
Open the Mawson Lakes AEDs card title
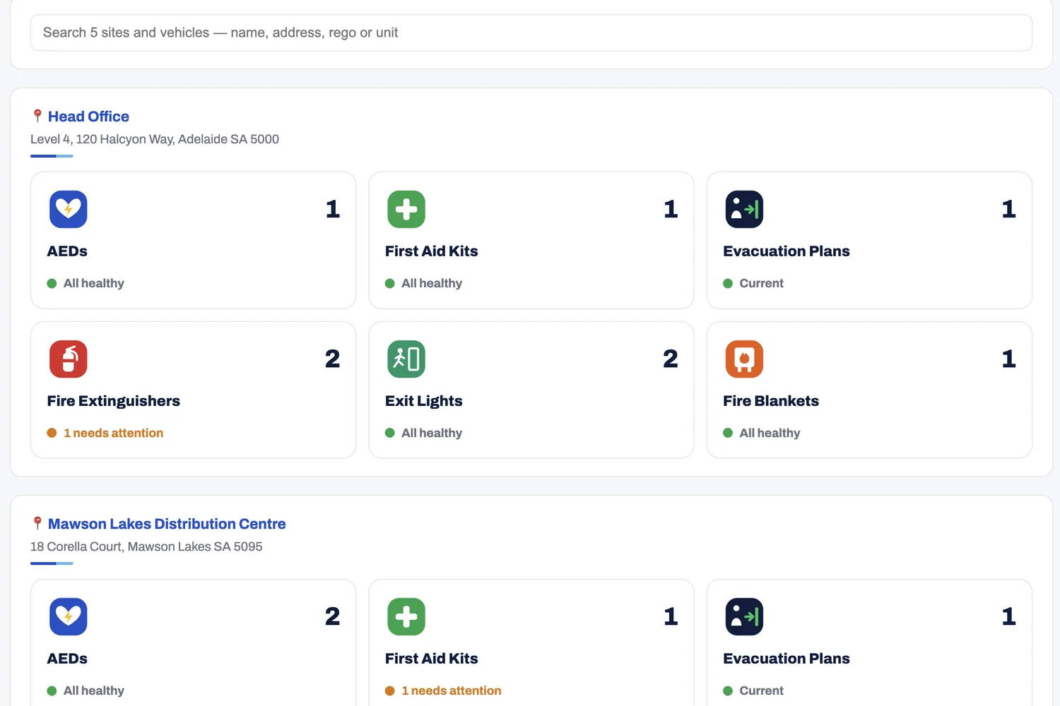[x=67, y=659]
